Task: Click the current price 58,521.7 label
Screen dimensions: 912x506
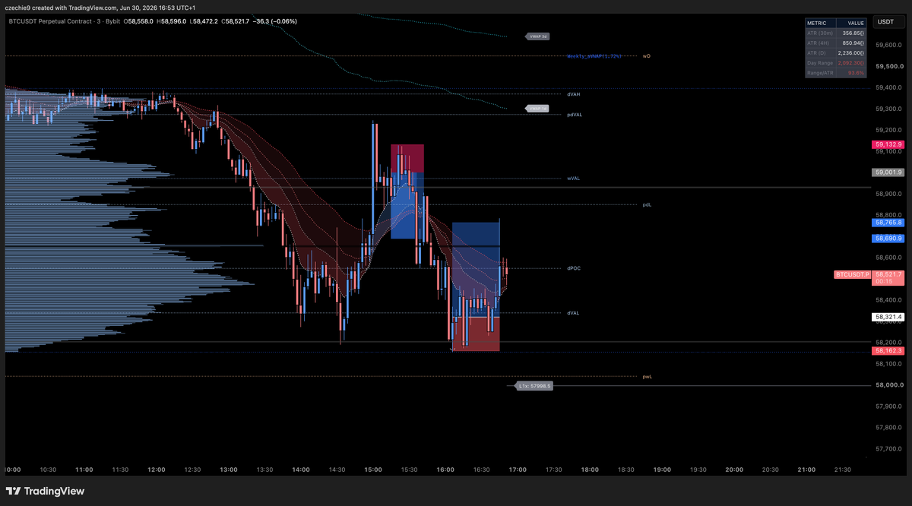Action: (888, 274)
